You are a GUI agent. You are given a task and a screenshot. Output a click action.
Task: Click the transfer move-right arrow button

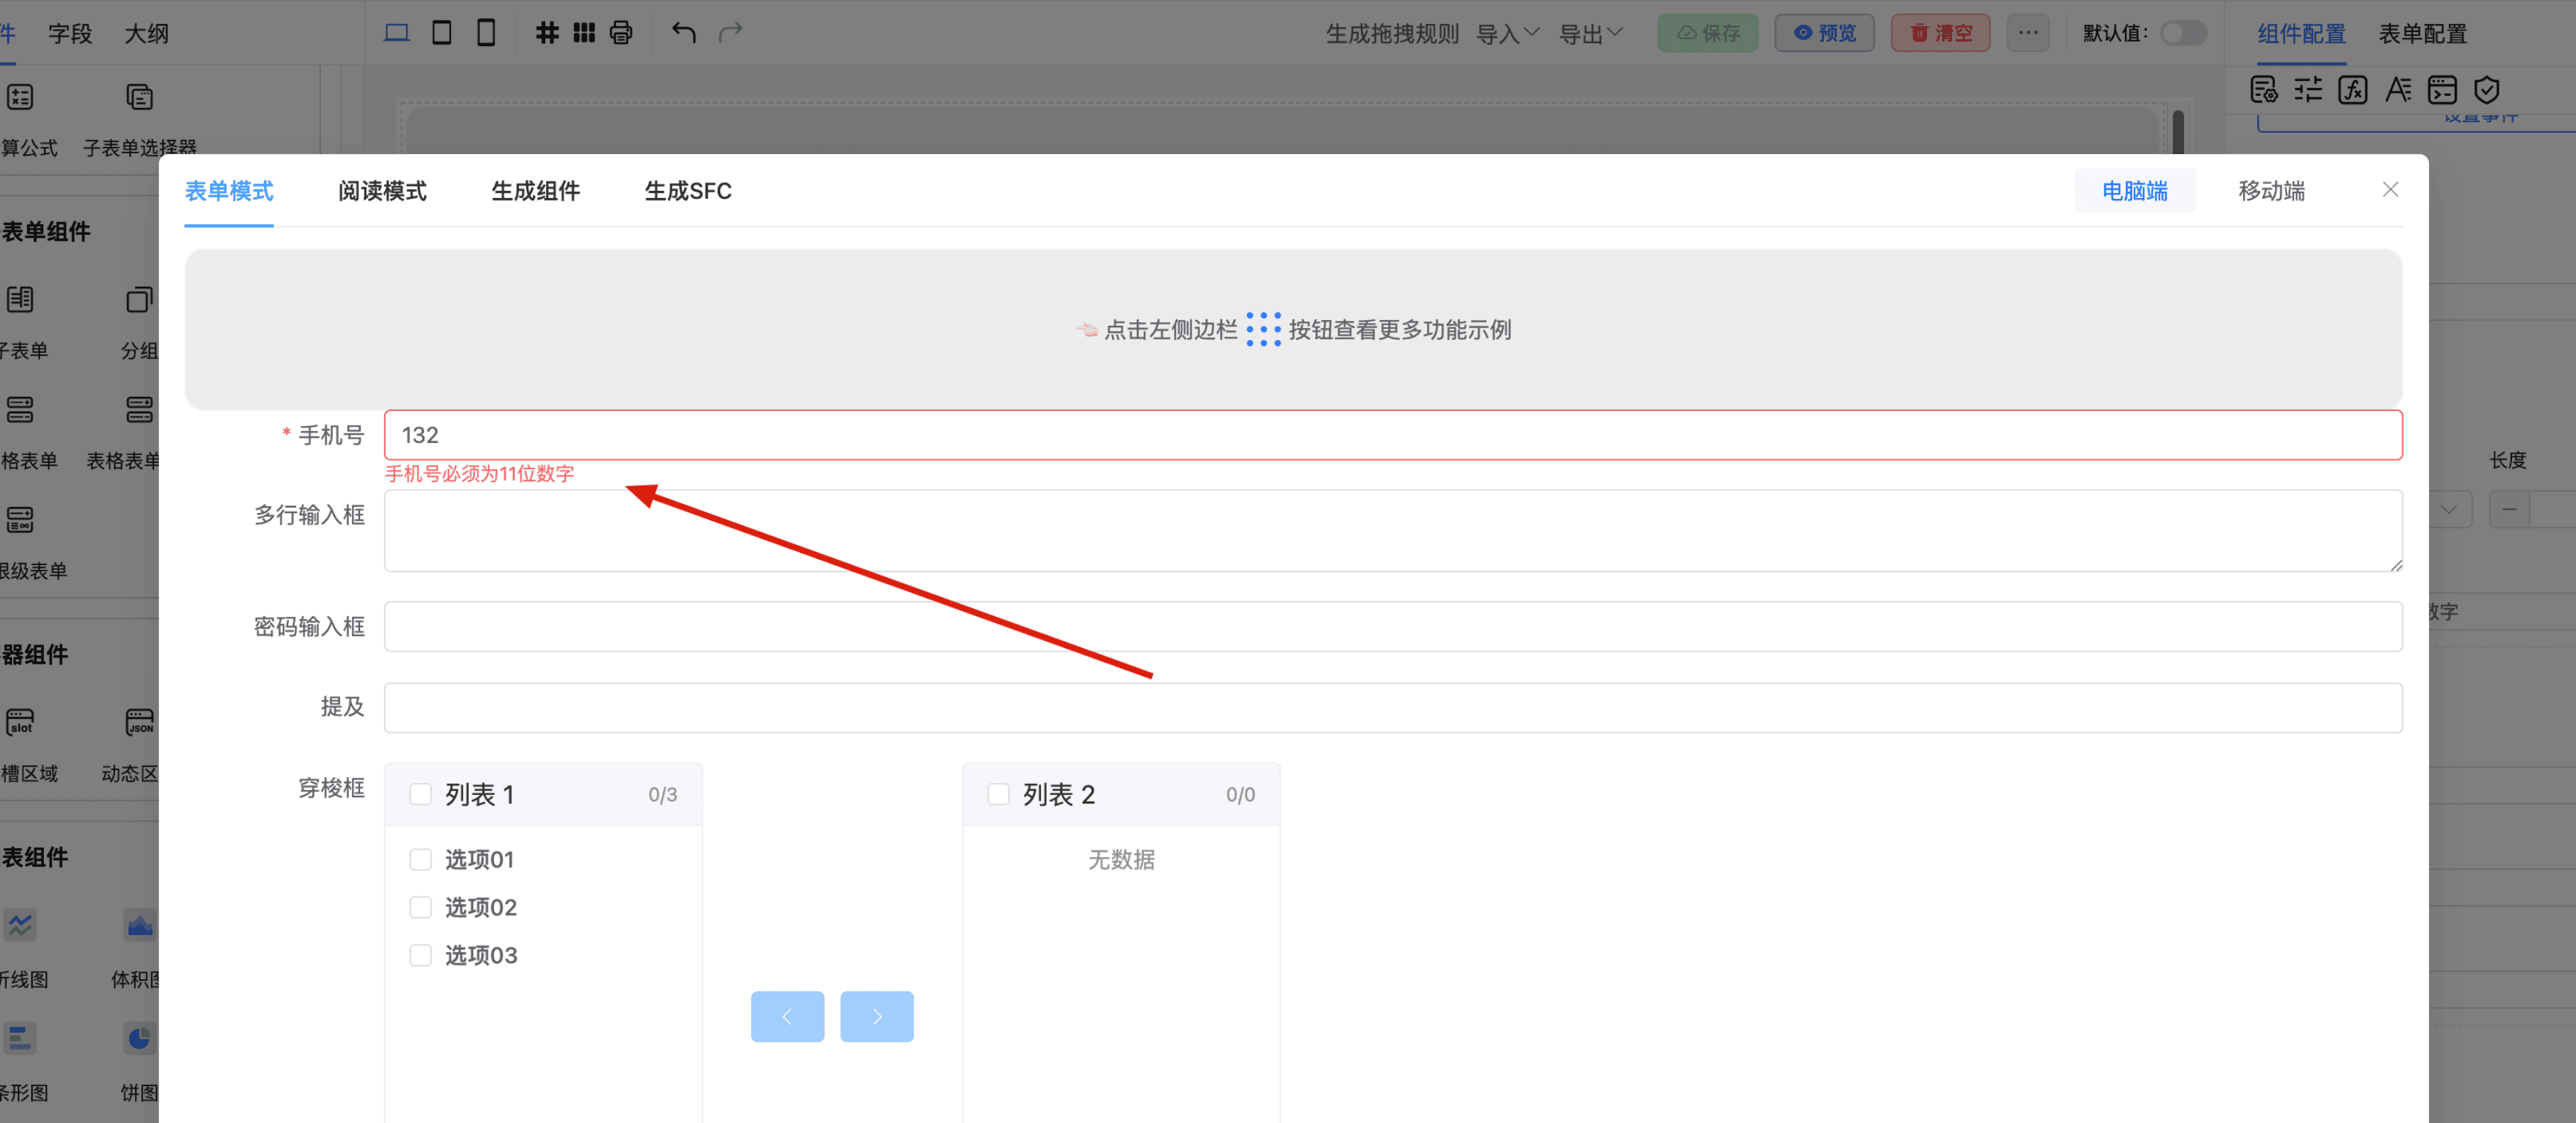(876, 1016)
